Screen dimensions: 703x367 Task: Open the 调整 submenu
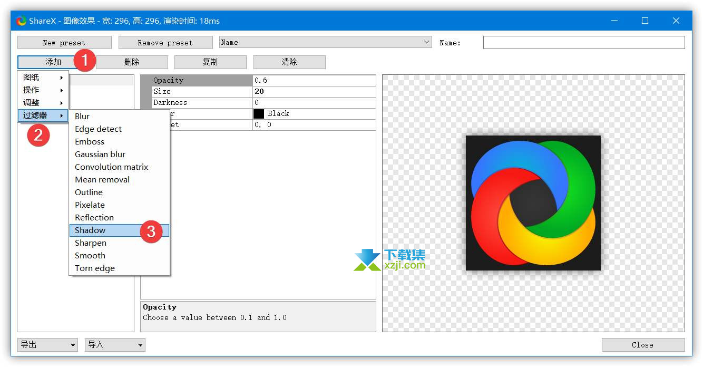[43, 103]
